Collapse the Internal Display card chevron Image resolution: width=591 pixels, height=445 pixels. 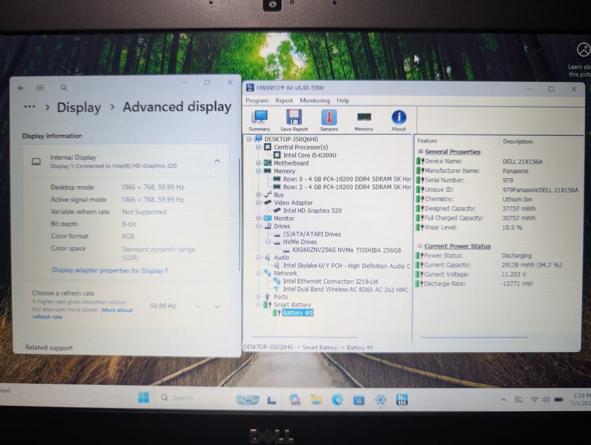point(217,161)
